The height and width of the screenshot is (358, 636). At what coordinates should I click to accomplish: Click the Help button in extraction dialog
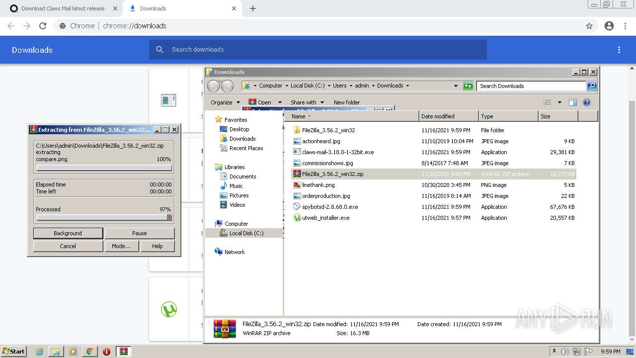tap(158, 246)
